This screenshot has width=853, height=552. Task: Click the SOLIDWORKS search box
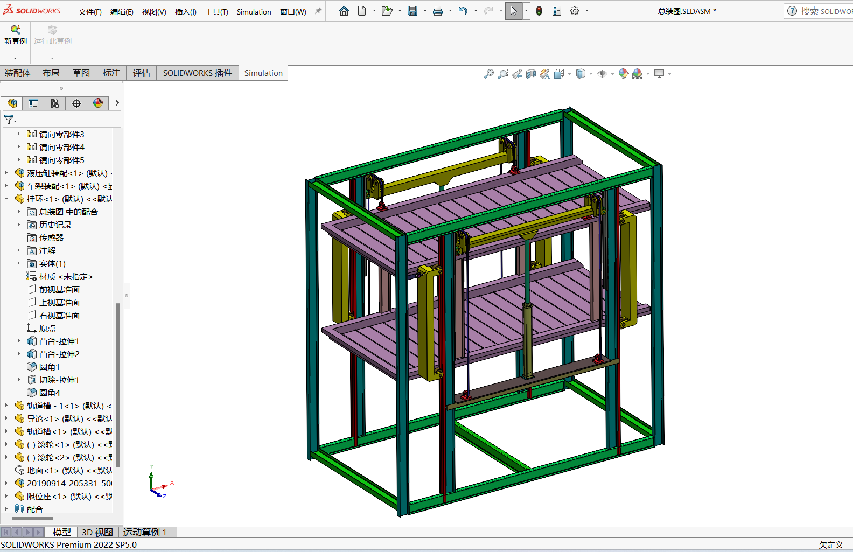pyautogui.click(x=824, y=11)
